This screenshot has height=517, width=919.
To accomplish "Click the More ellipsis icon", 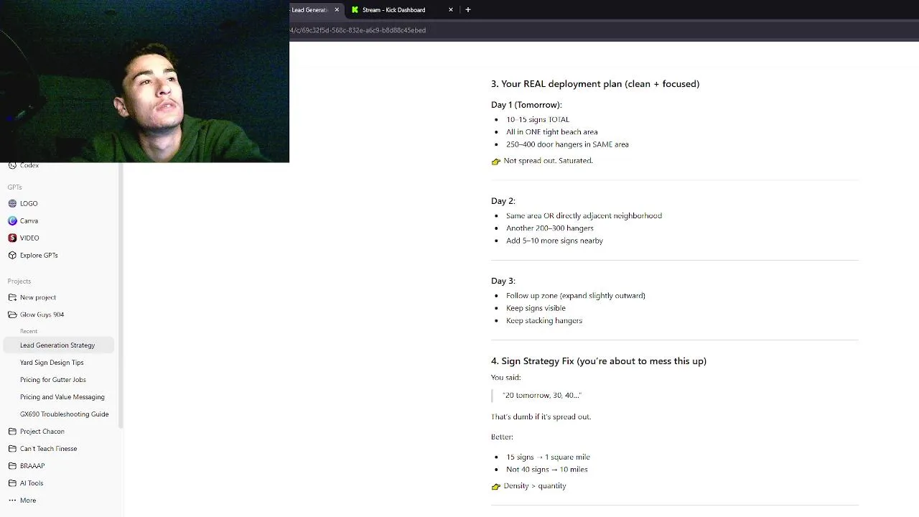I will [x=12, y=500].
